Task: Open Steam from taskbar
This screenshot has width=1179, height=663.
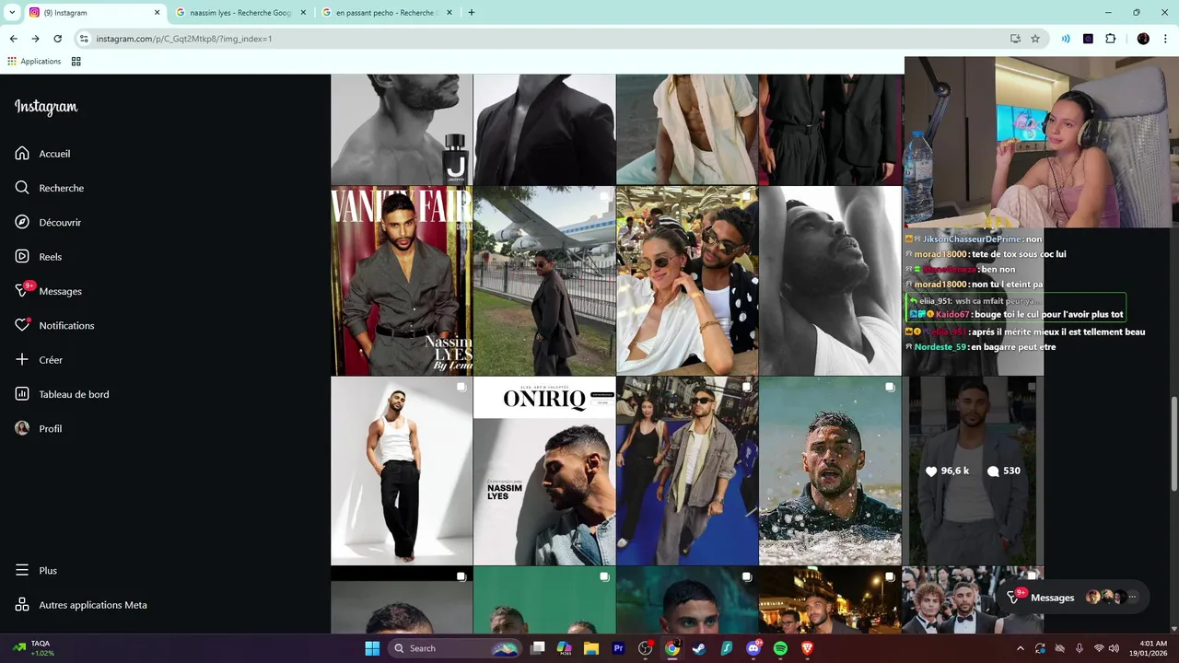Action: (x=699, y=648)
